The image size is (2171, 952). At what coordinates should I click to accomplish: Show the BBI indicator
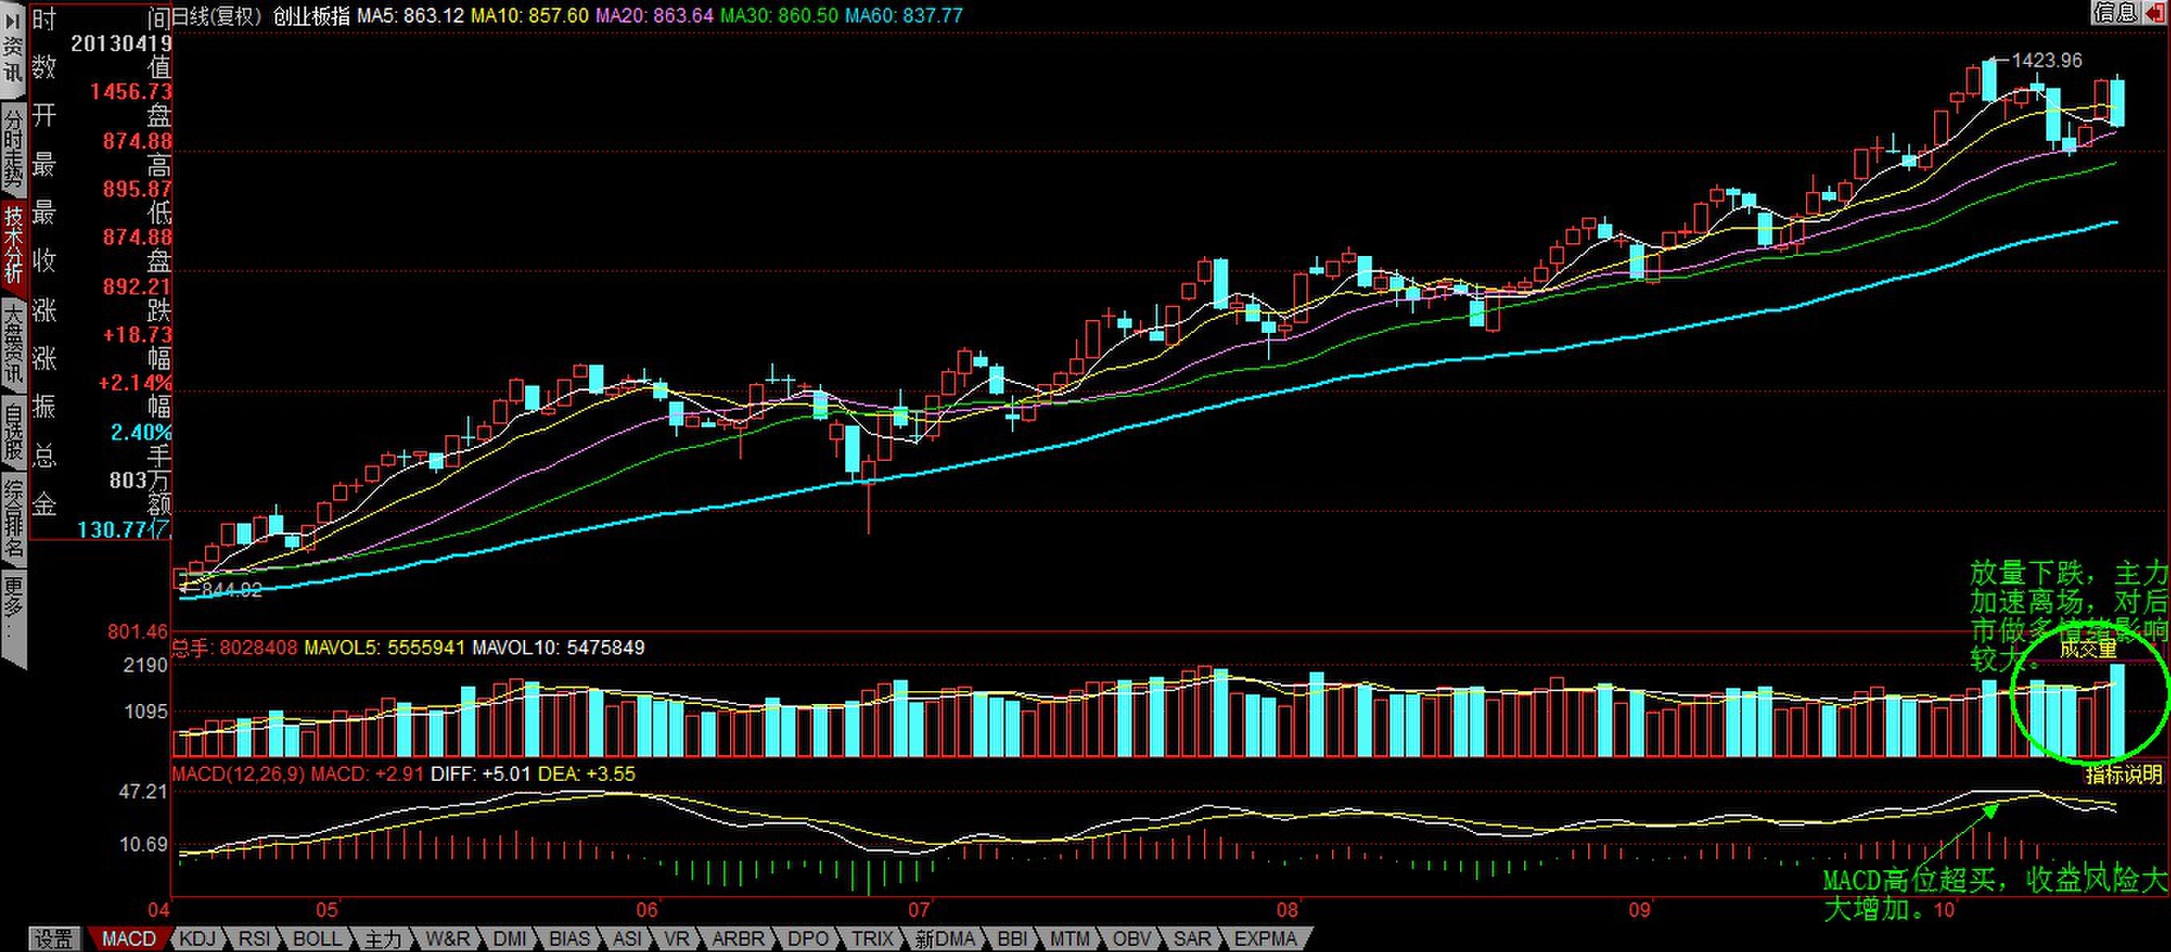[x=1012, y=938]
